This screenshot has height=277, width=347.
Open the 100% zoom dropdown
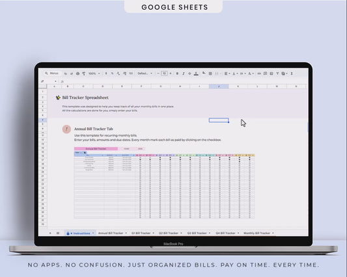[94, 73]
